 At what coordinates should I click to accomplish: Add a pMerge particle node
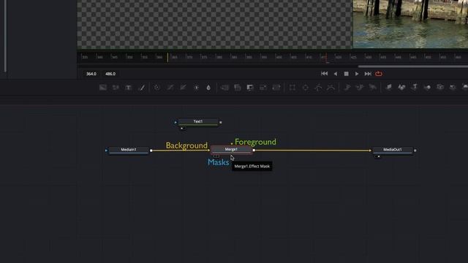pos(360,87)
